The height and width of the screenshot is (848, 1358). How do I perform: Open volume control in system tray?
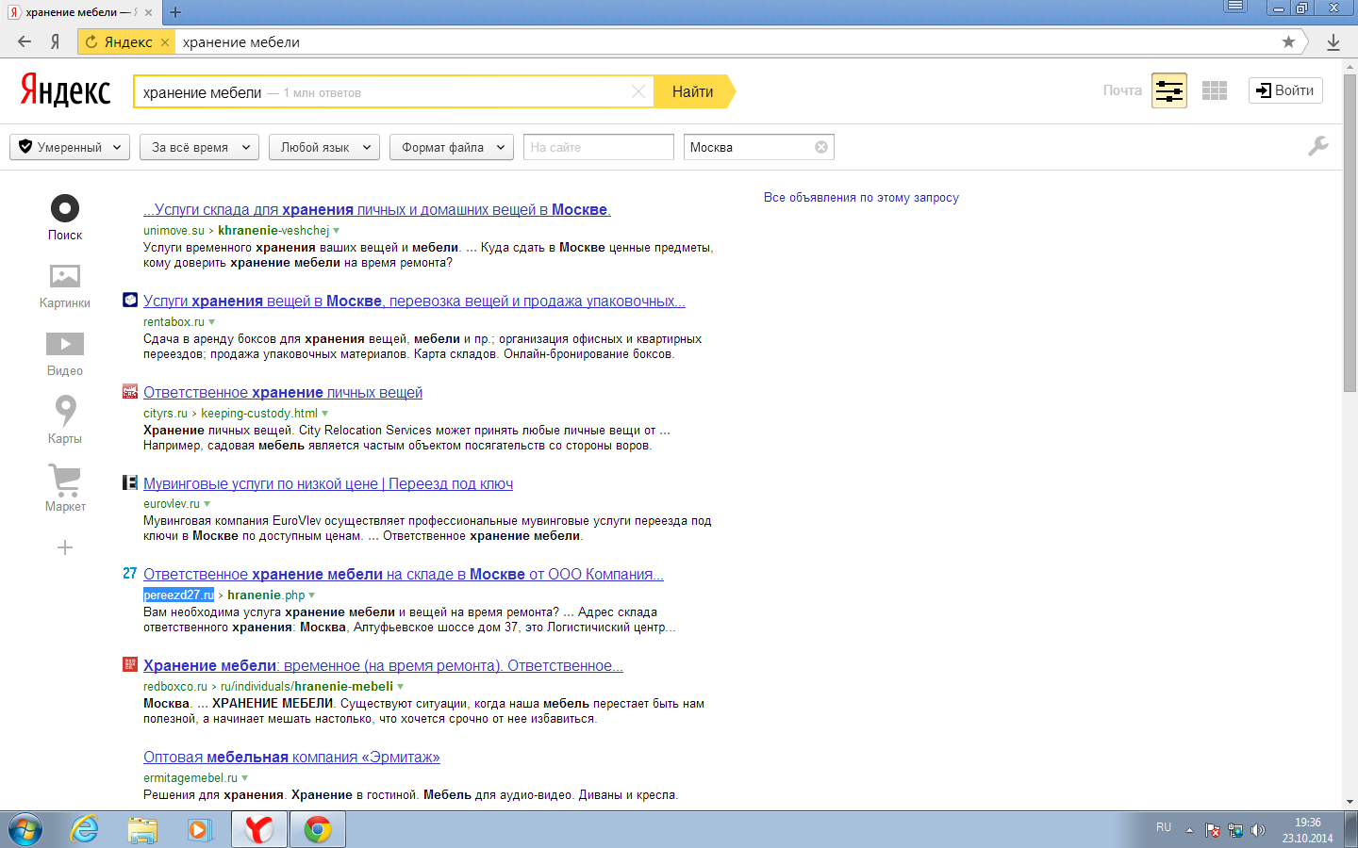(x=1257, y=830)
